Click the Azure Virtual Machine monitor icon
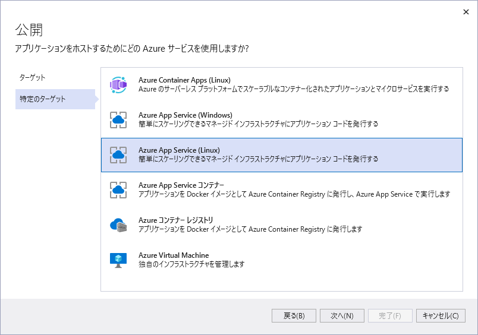The height and width of the screenshot is (335, 478). (x=118, y=260)
